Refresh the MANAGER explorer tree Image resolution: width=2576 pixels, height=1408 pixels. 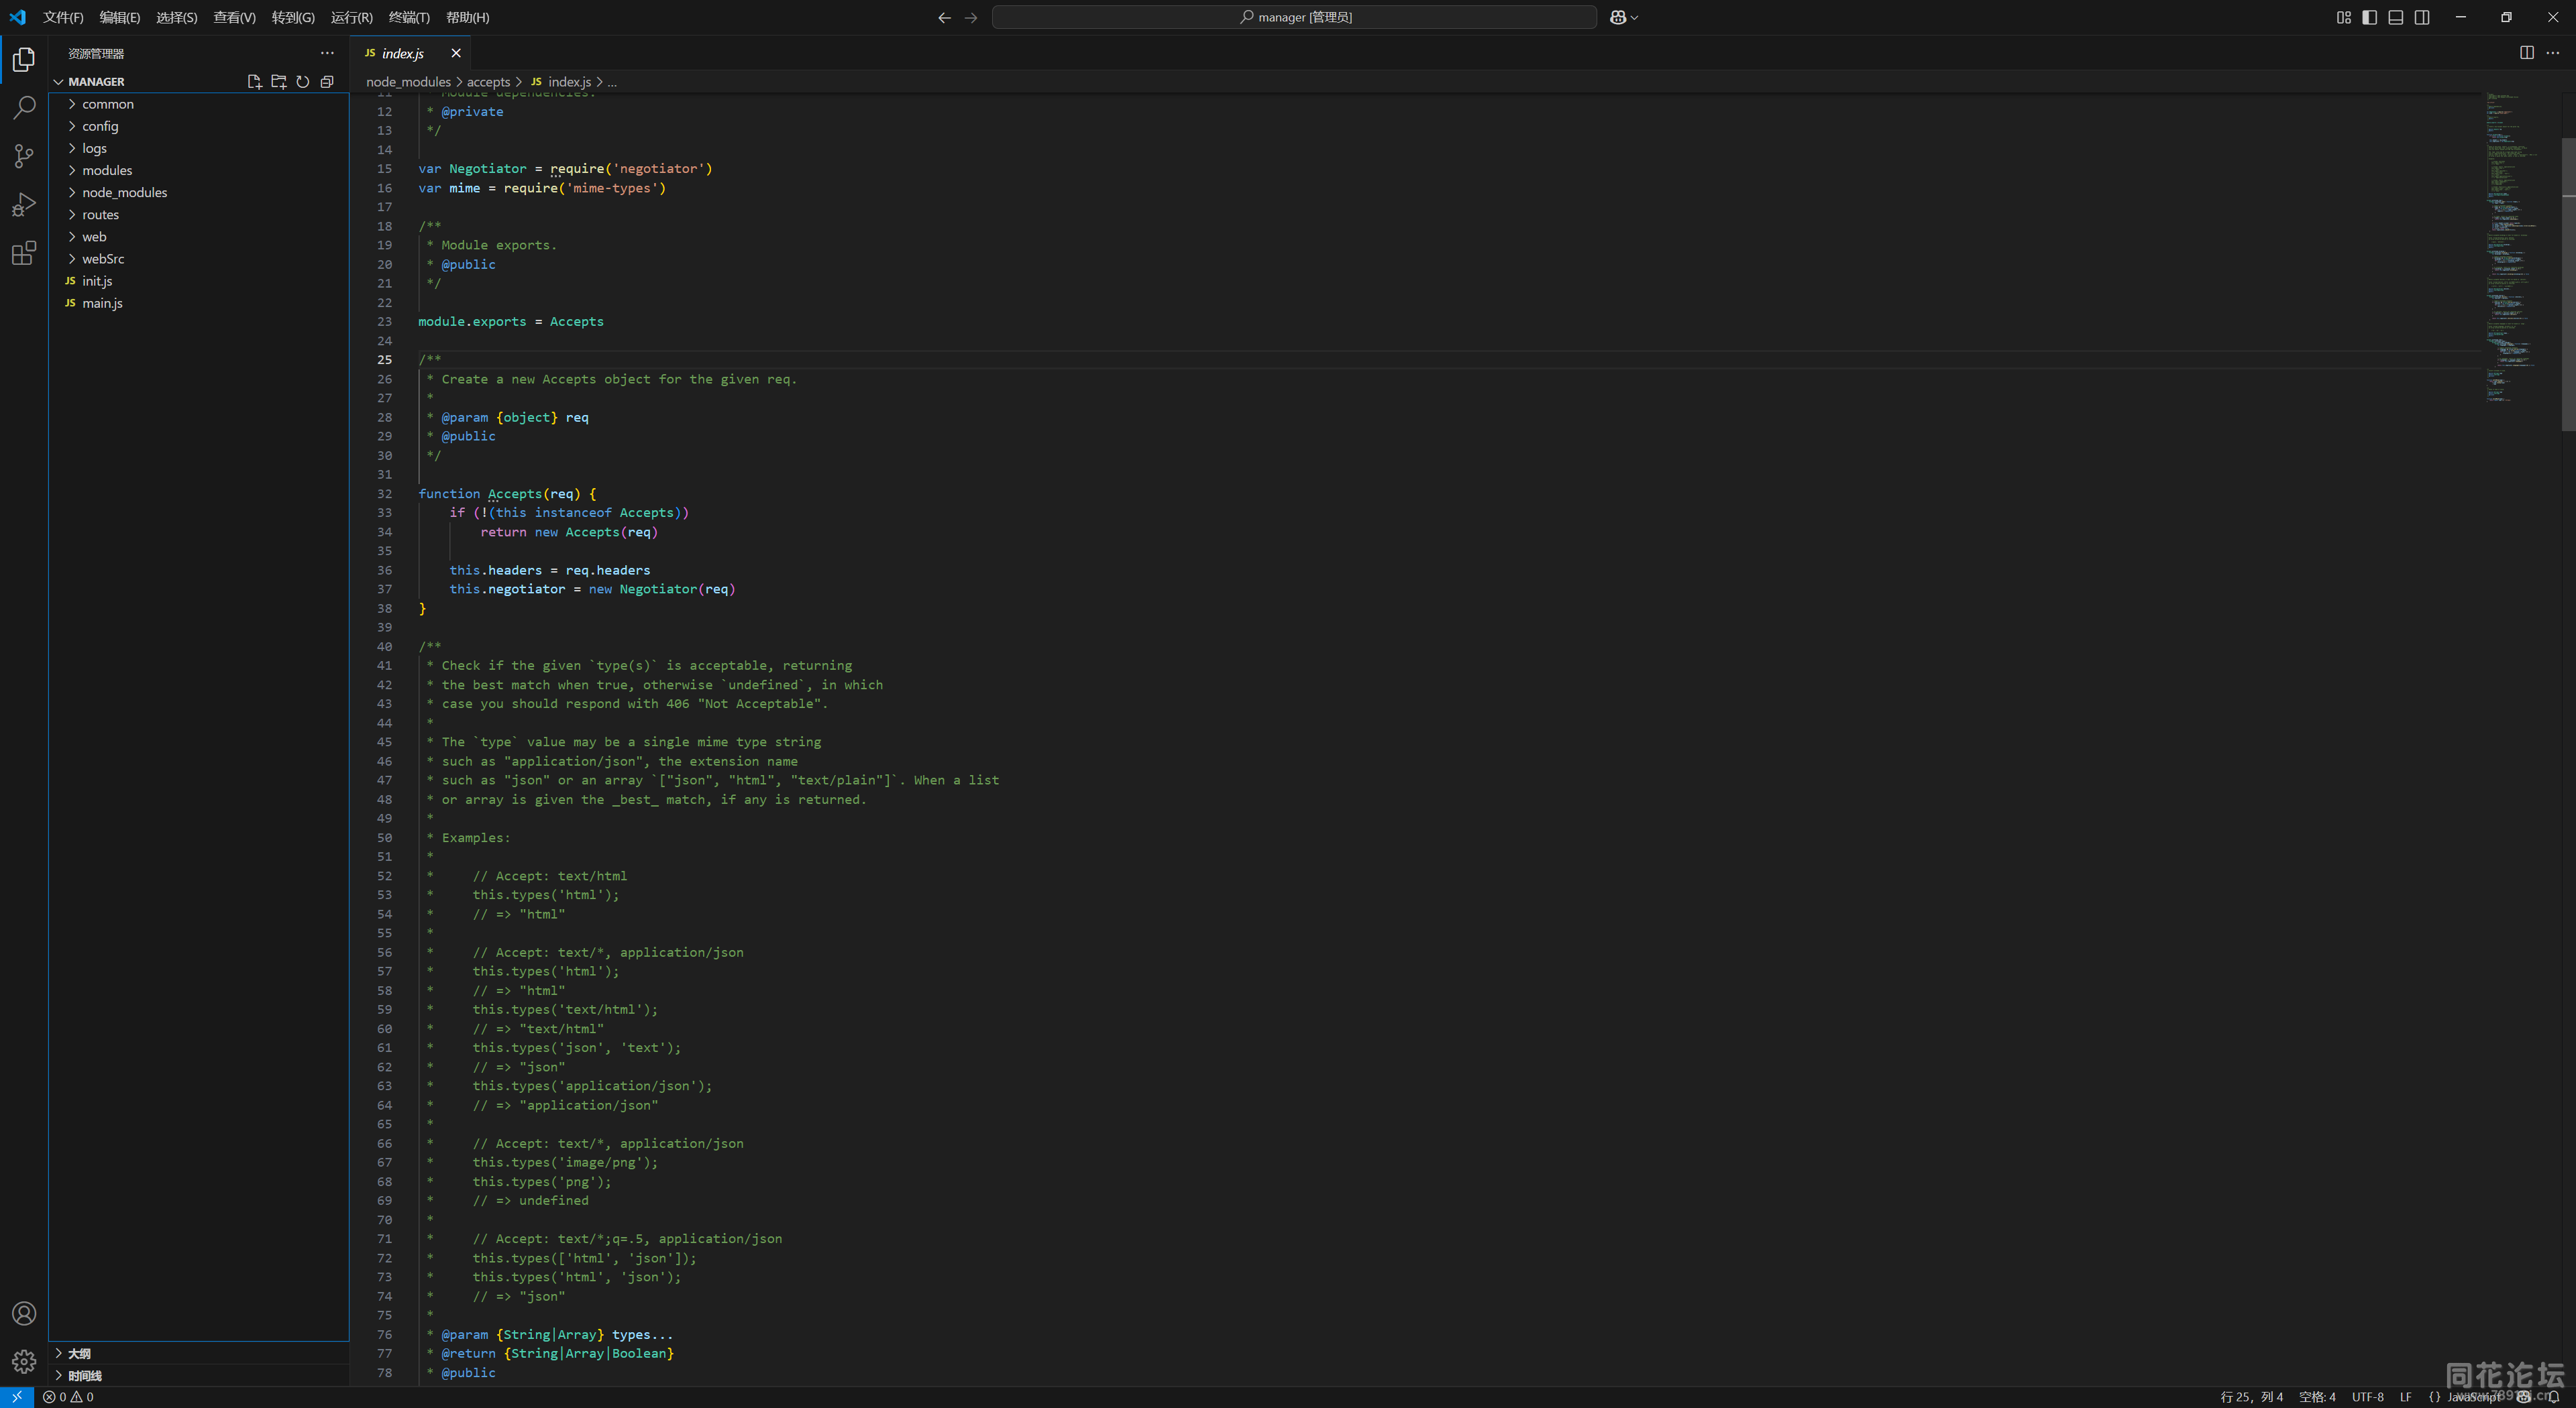pos(302,82)
